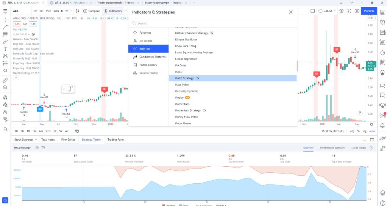Switch to the Pine Editor tab
The height and width of the screenshot is (206, 387).
coord(68,139)
